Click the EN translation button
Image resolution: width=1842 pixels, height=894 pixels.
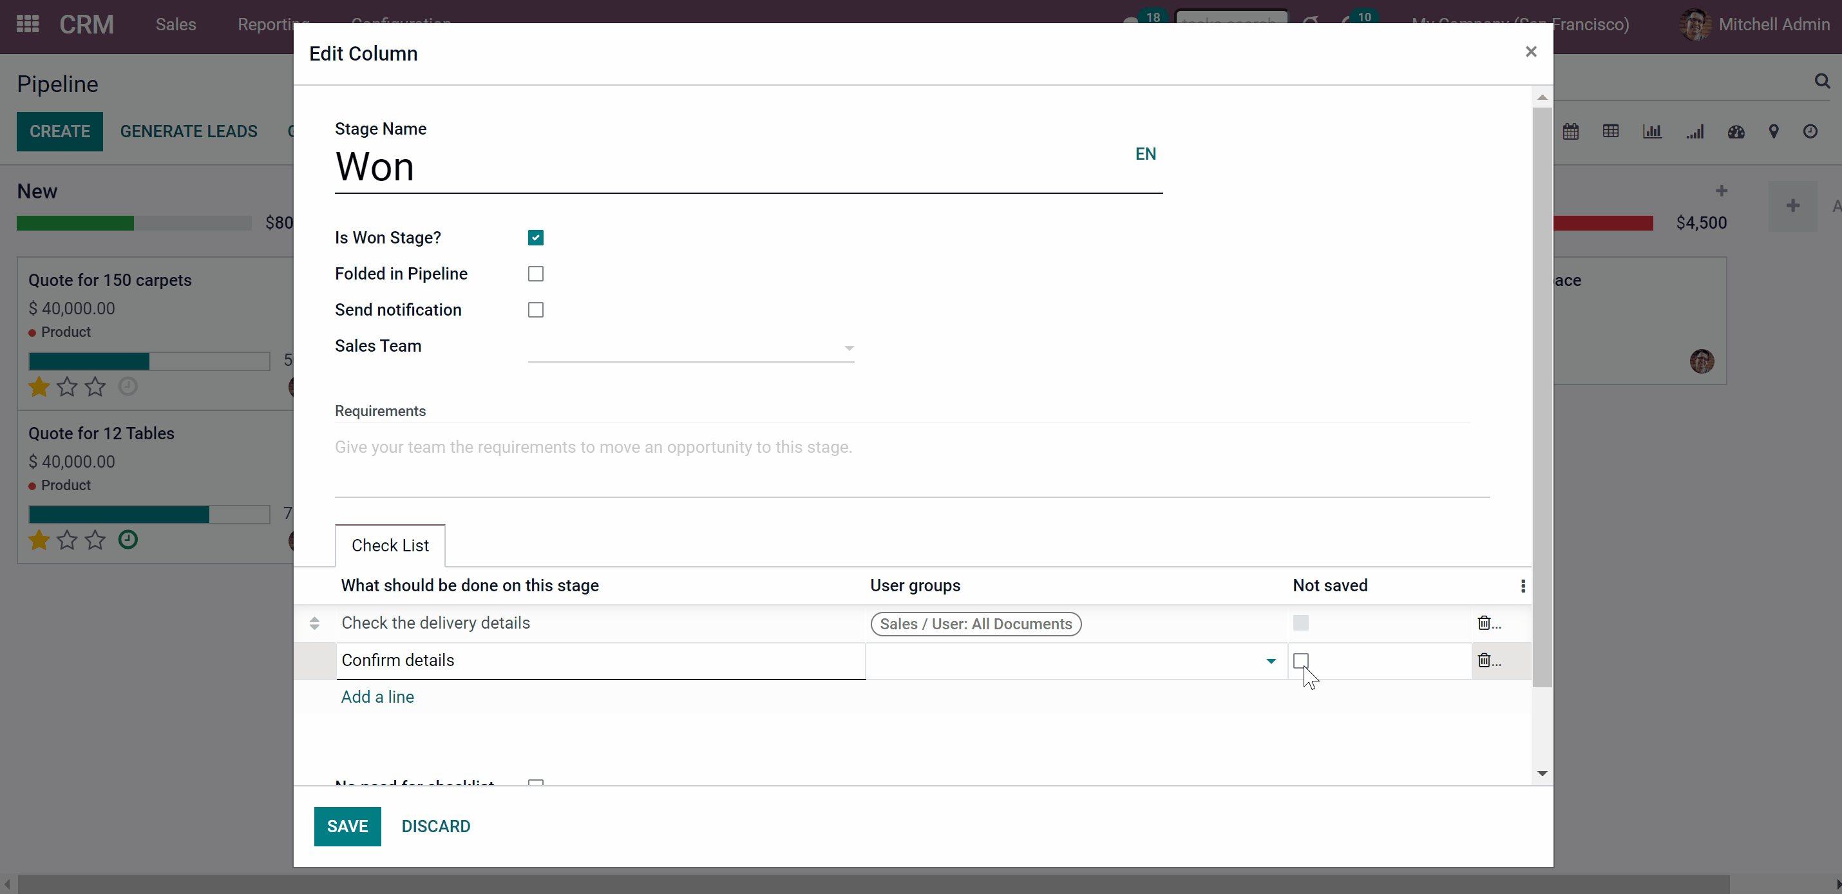(x=1146, y=154)
